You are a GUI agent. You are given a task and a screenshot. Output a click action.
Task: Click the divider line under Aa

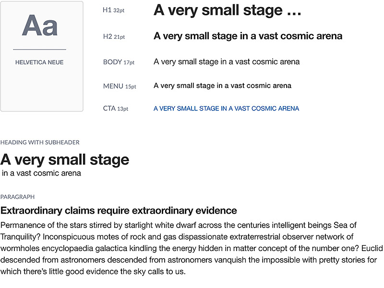(40, 49)
